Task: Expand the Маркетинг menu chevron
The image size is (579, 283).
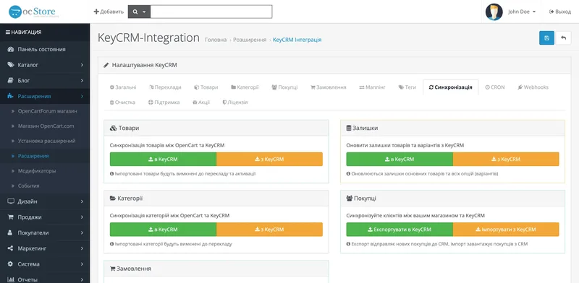Action: (x=82, y=248)
